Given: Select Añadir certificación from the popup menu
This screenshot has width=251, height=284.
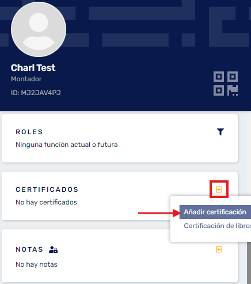Looking at the screenshot, I should [x=215, y=212].
